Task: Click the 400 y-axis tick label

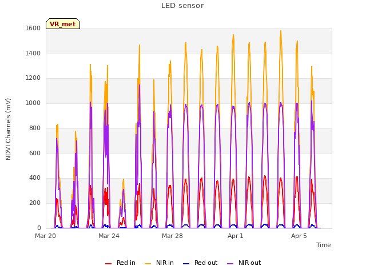Action: [x=35, y=178]
